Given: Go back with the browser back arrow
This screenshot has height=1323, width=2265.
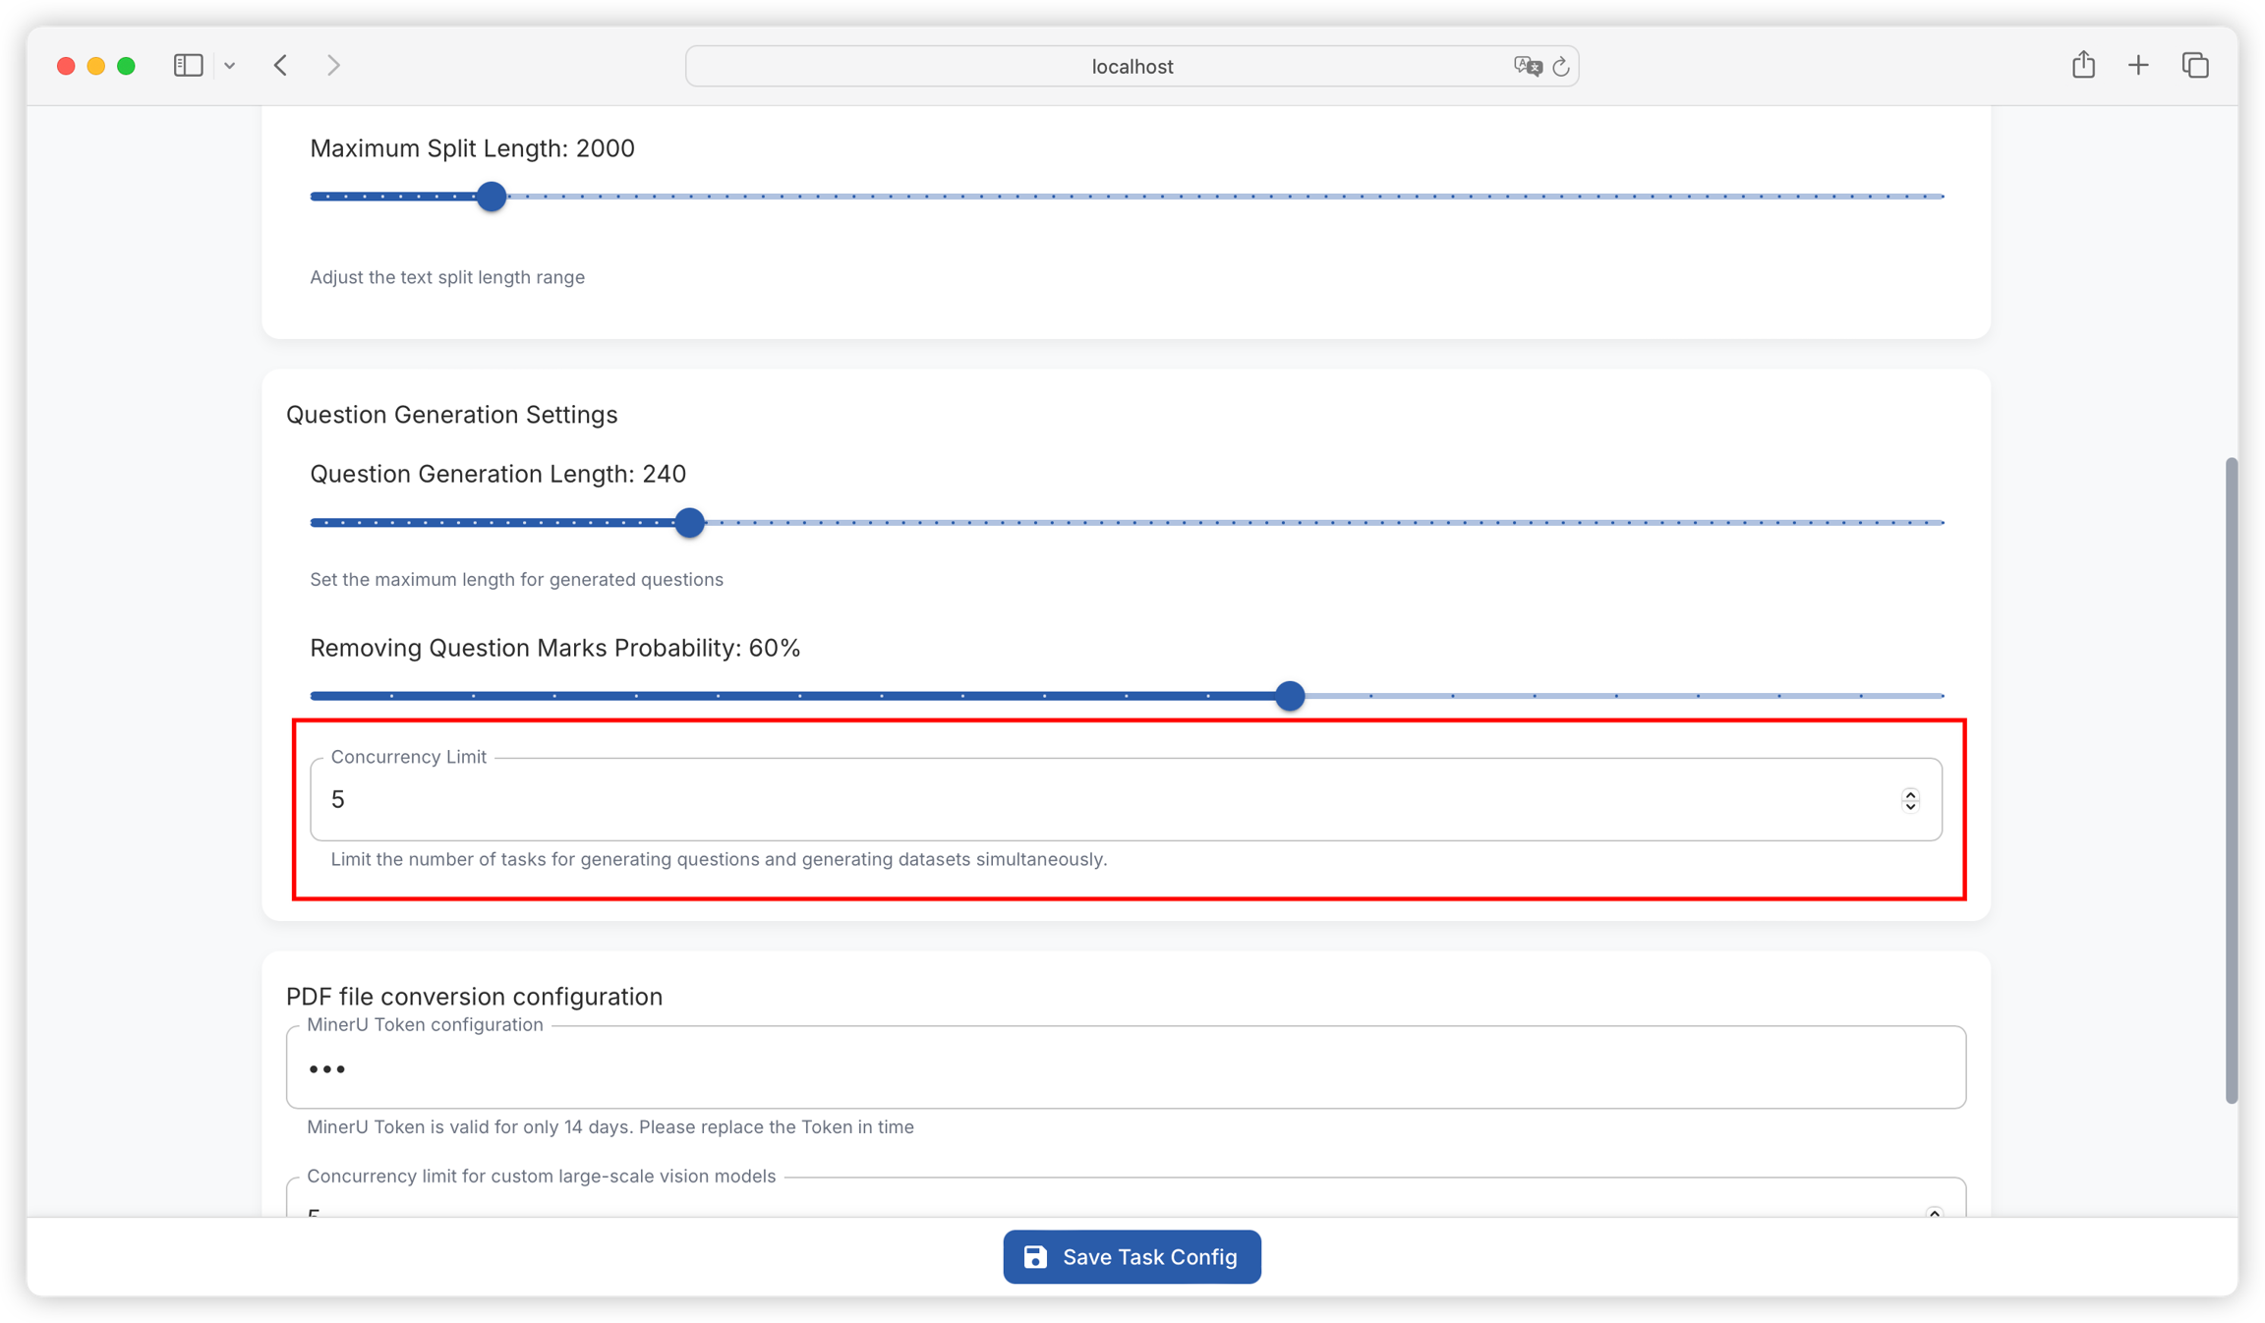Looking at the screenshot, I should (x=281, y=66).
